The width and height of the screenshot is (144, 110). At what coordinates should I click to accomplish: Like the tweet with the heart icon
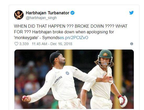(x=16, y=44)
